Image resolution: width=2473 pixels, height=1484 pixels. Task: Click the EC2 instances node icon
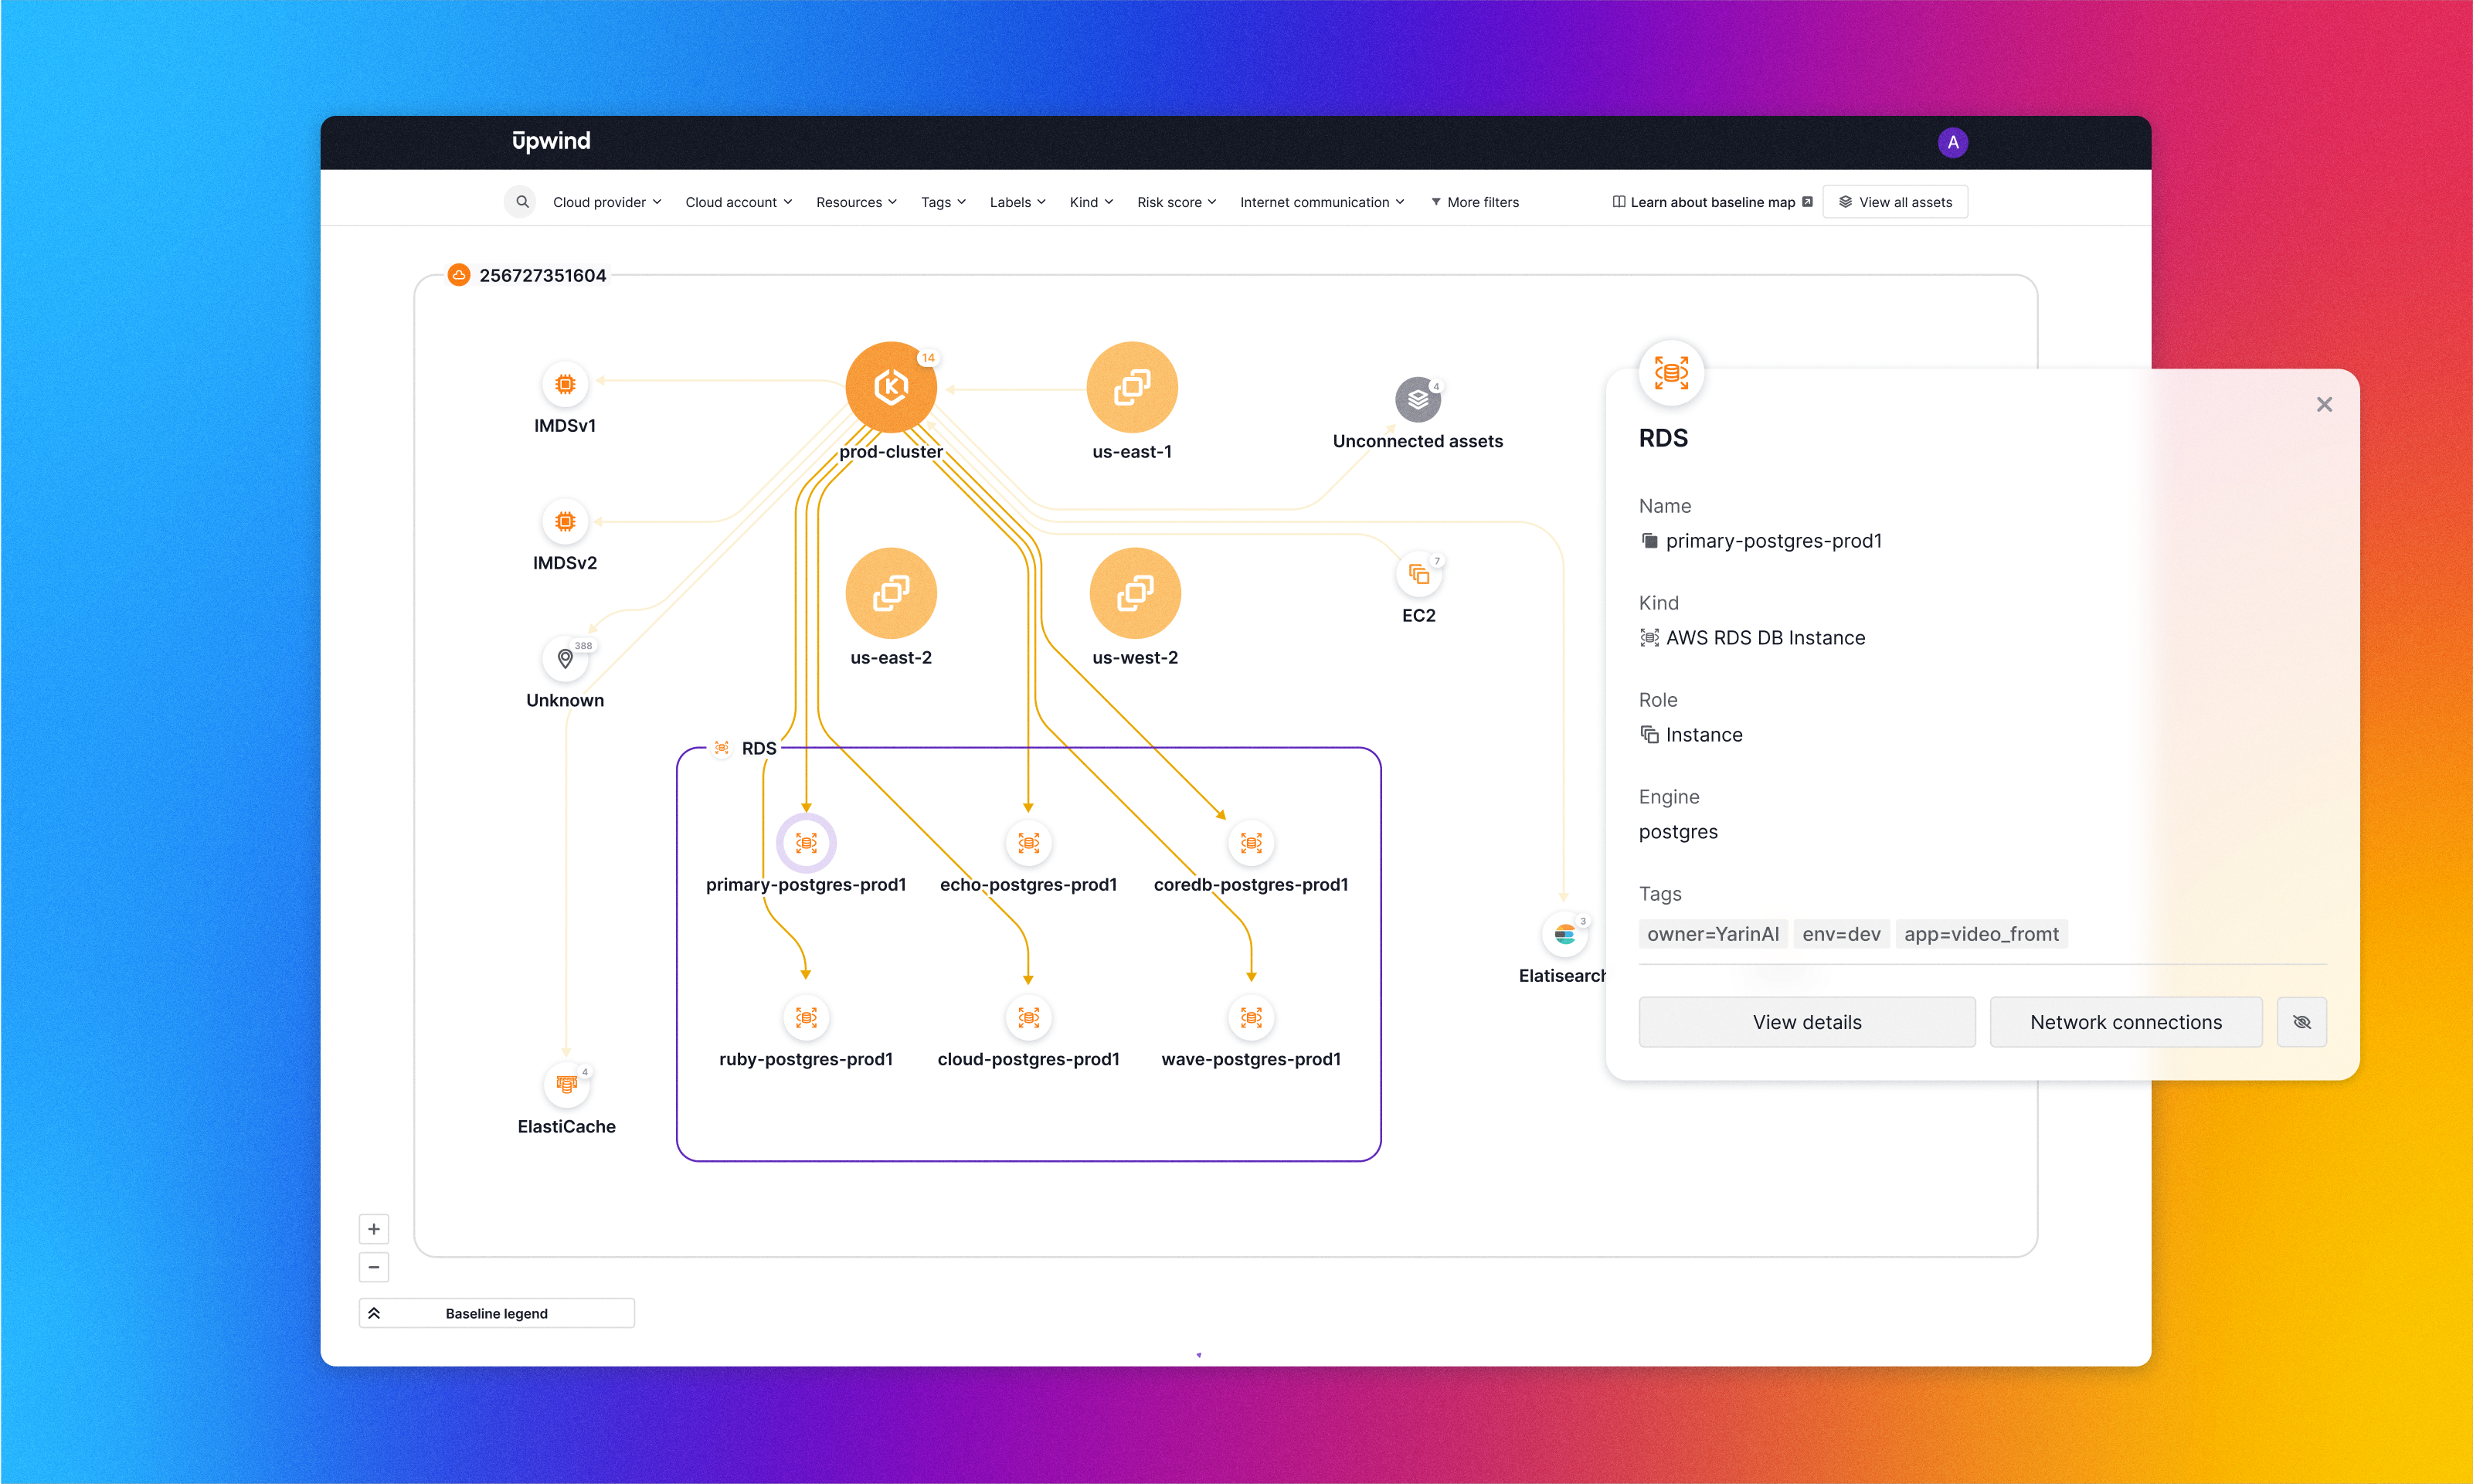pyautogui.click(x=1418, y=574)
